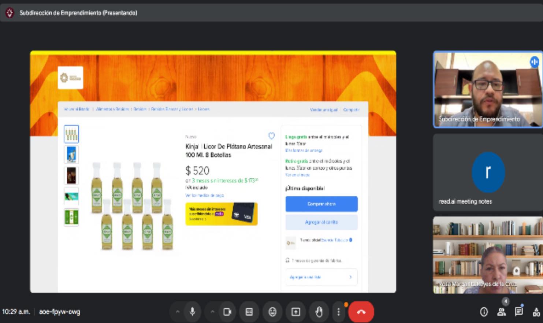Screen dimensions: 543x323
Task: Select the first product thumbnail with eight bottles
Action: [x=71, y=134]
